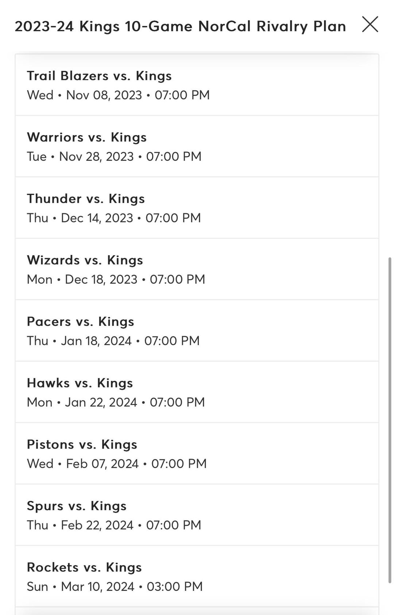This screenshot has width=394, height=615.
Task: Click the Thu Jan 18, 2024 date line
Action: (113, 341)
